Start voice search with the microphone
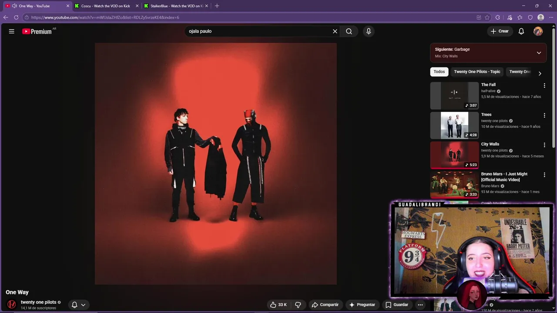 (x=369, y=31)
